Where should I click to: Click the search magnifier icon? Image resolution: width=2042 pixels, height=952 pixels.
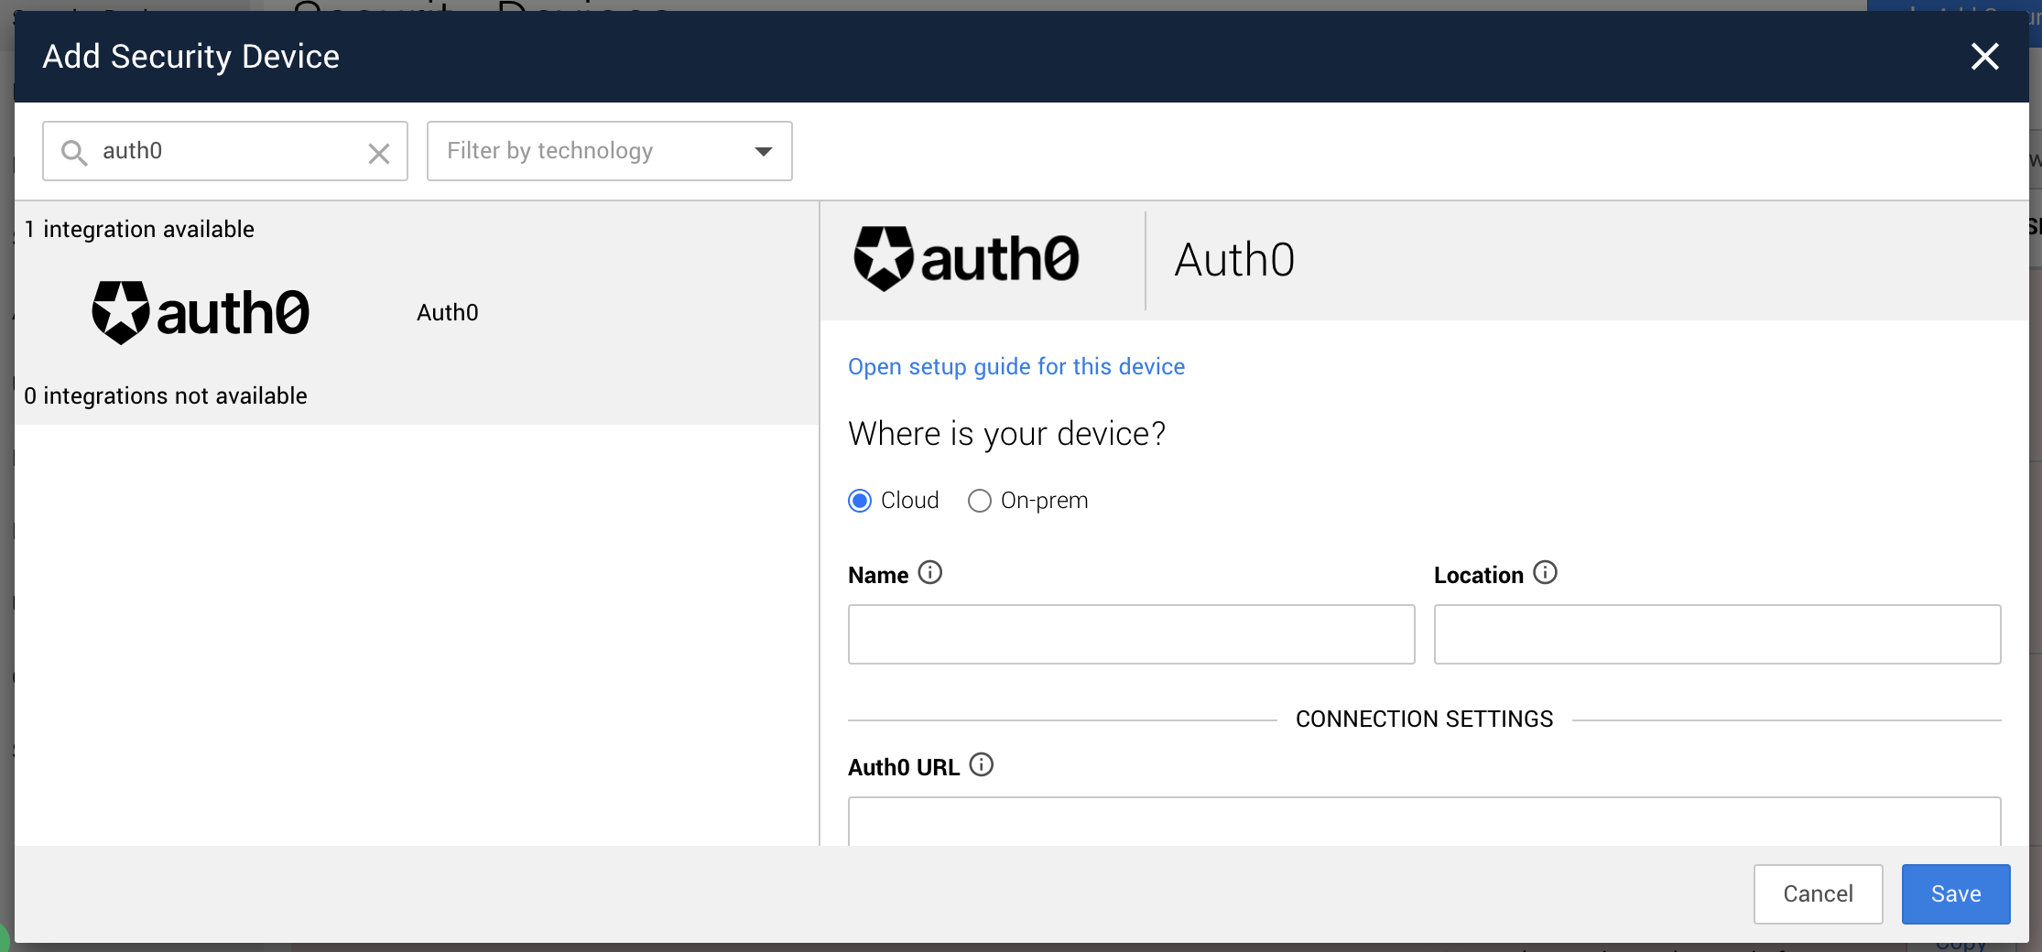point(74,152)
